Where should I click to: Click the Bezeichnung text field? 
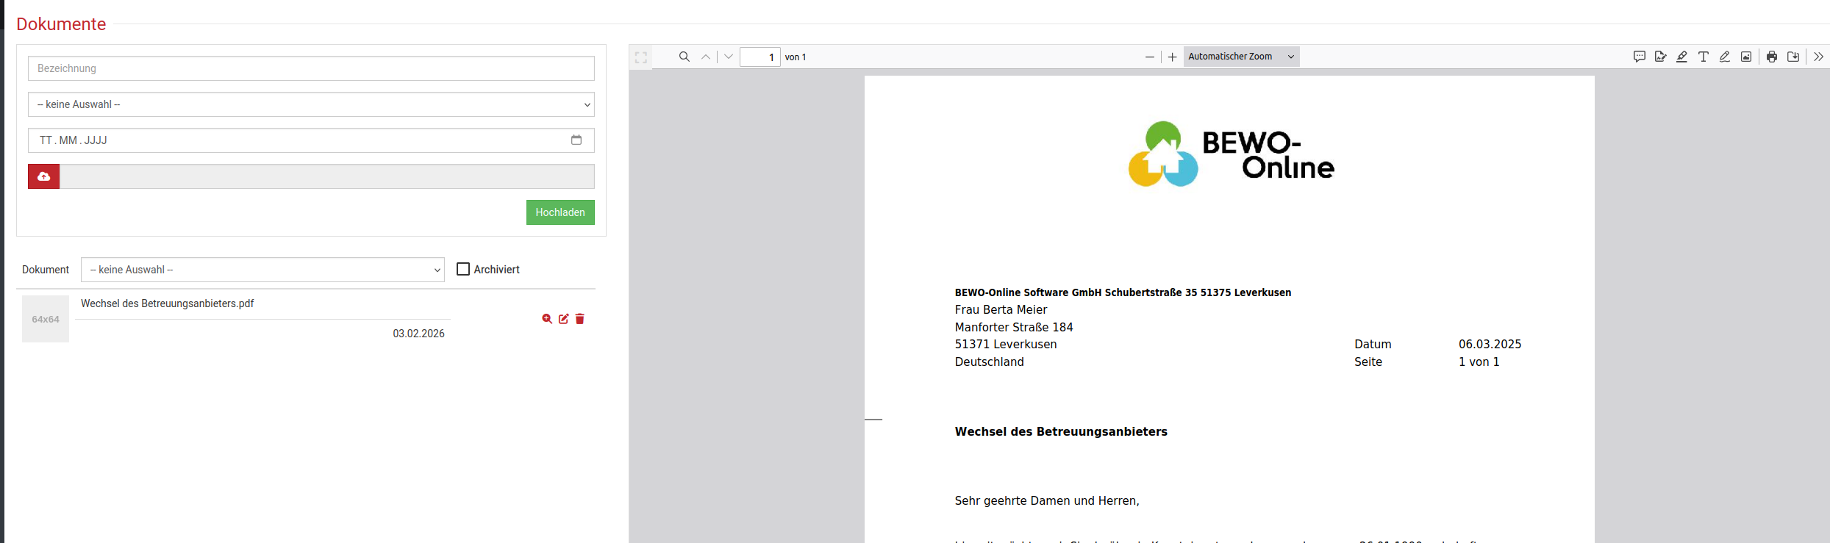[x=311, y=68]
